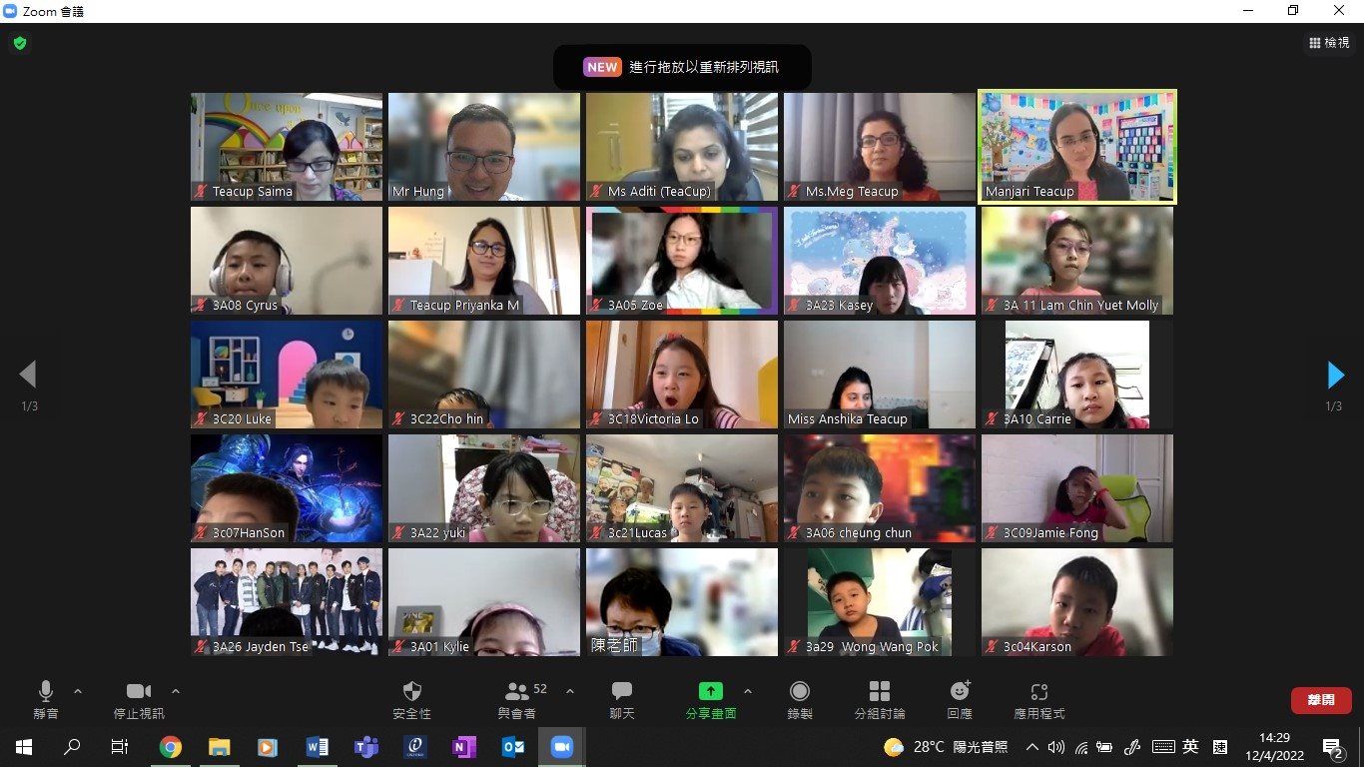Open Breakout Rooms (分組討論)

point(879,692)
